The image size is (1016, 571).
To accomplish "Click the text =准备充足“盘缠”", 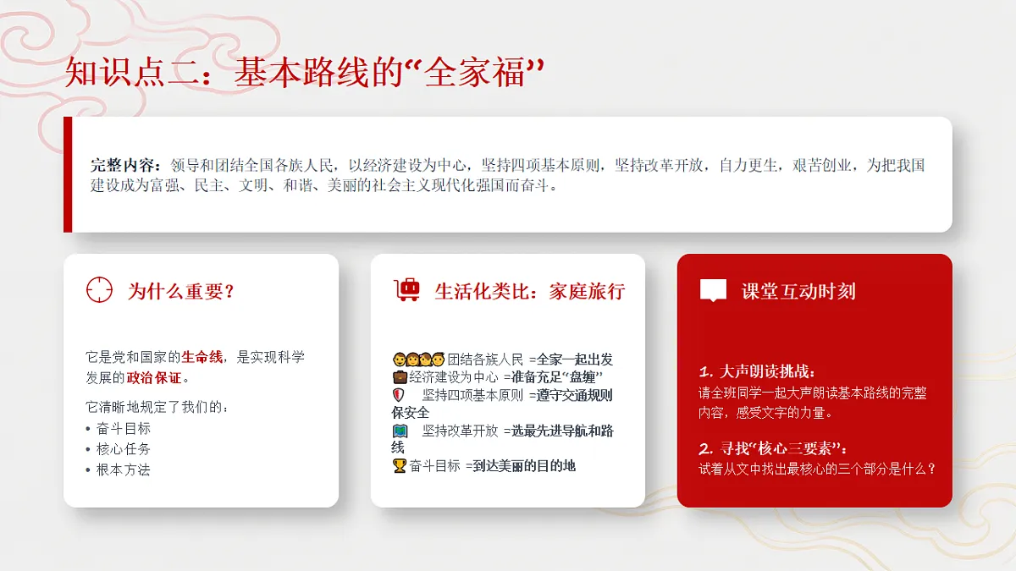I will 553,377.
